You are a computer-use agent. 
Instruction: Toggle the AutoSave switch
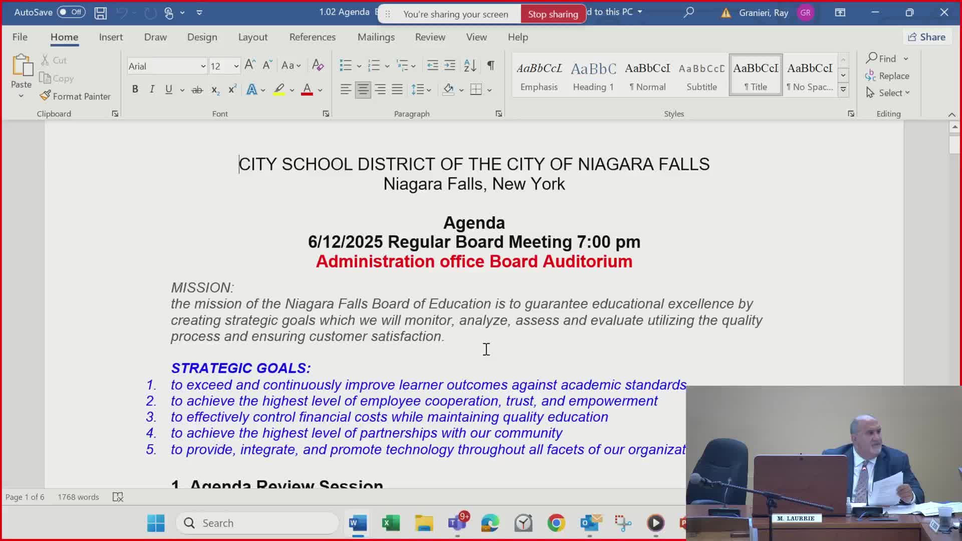(71, 12)
